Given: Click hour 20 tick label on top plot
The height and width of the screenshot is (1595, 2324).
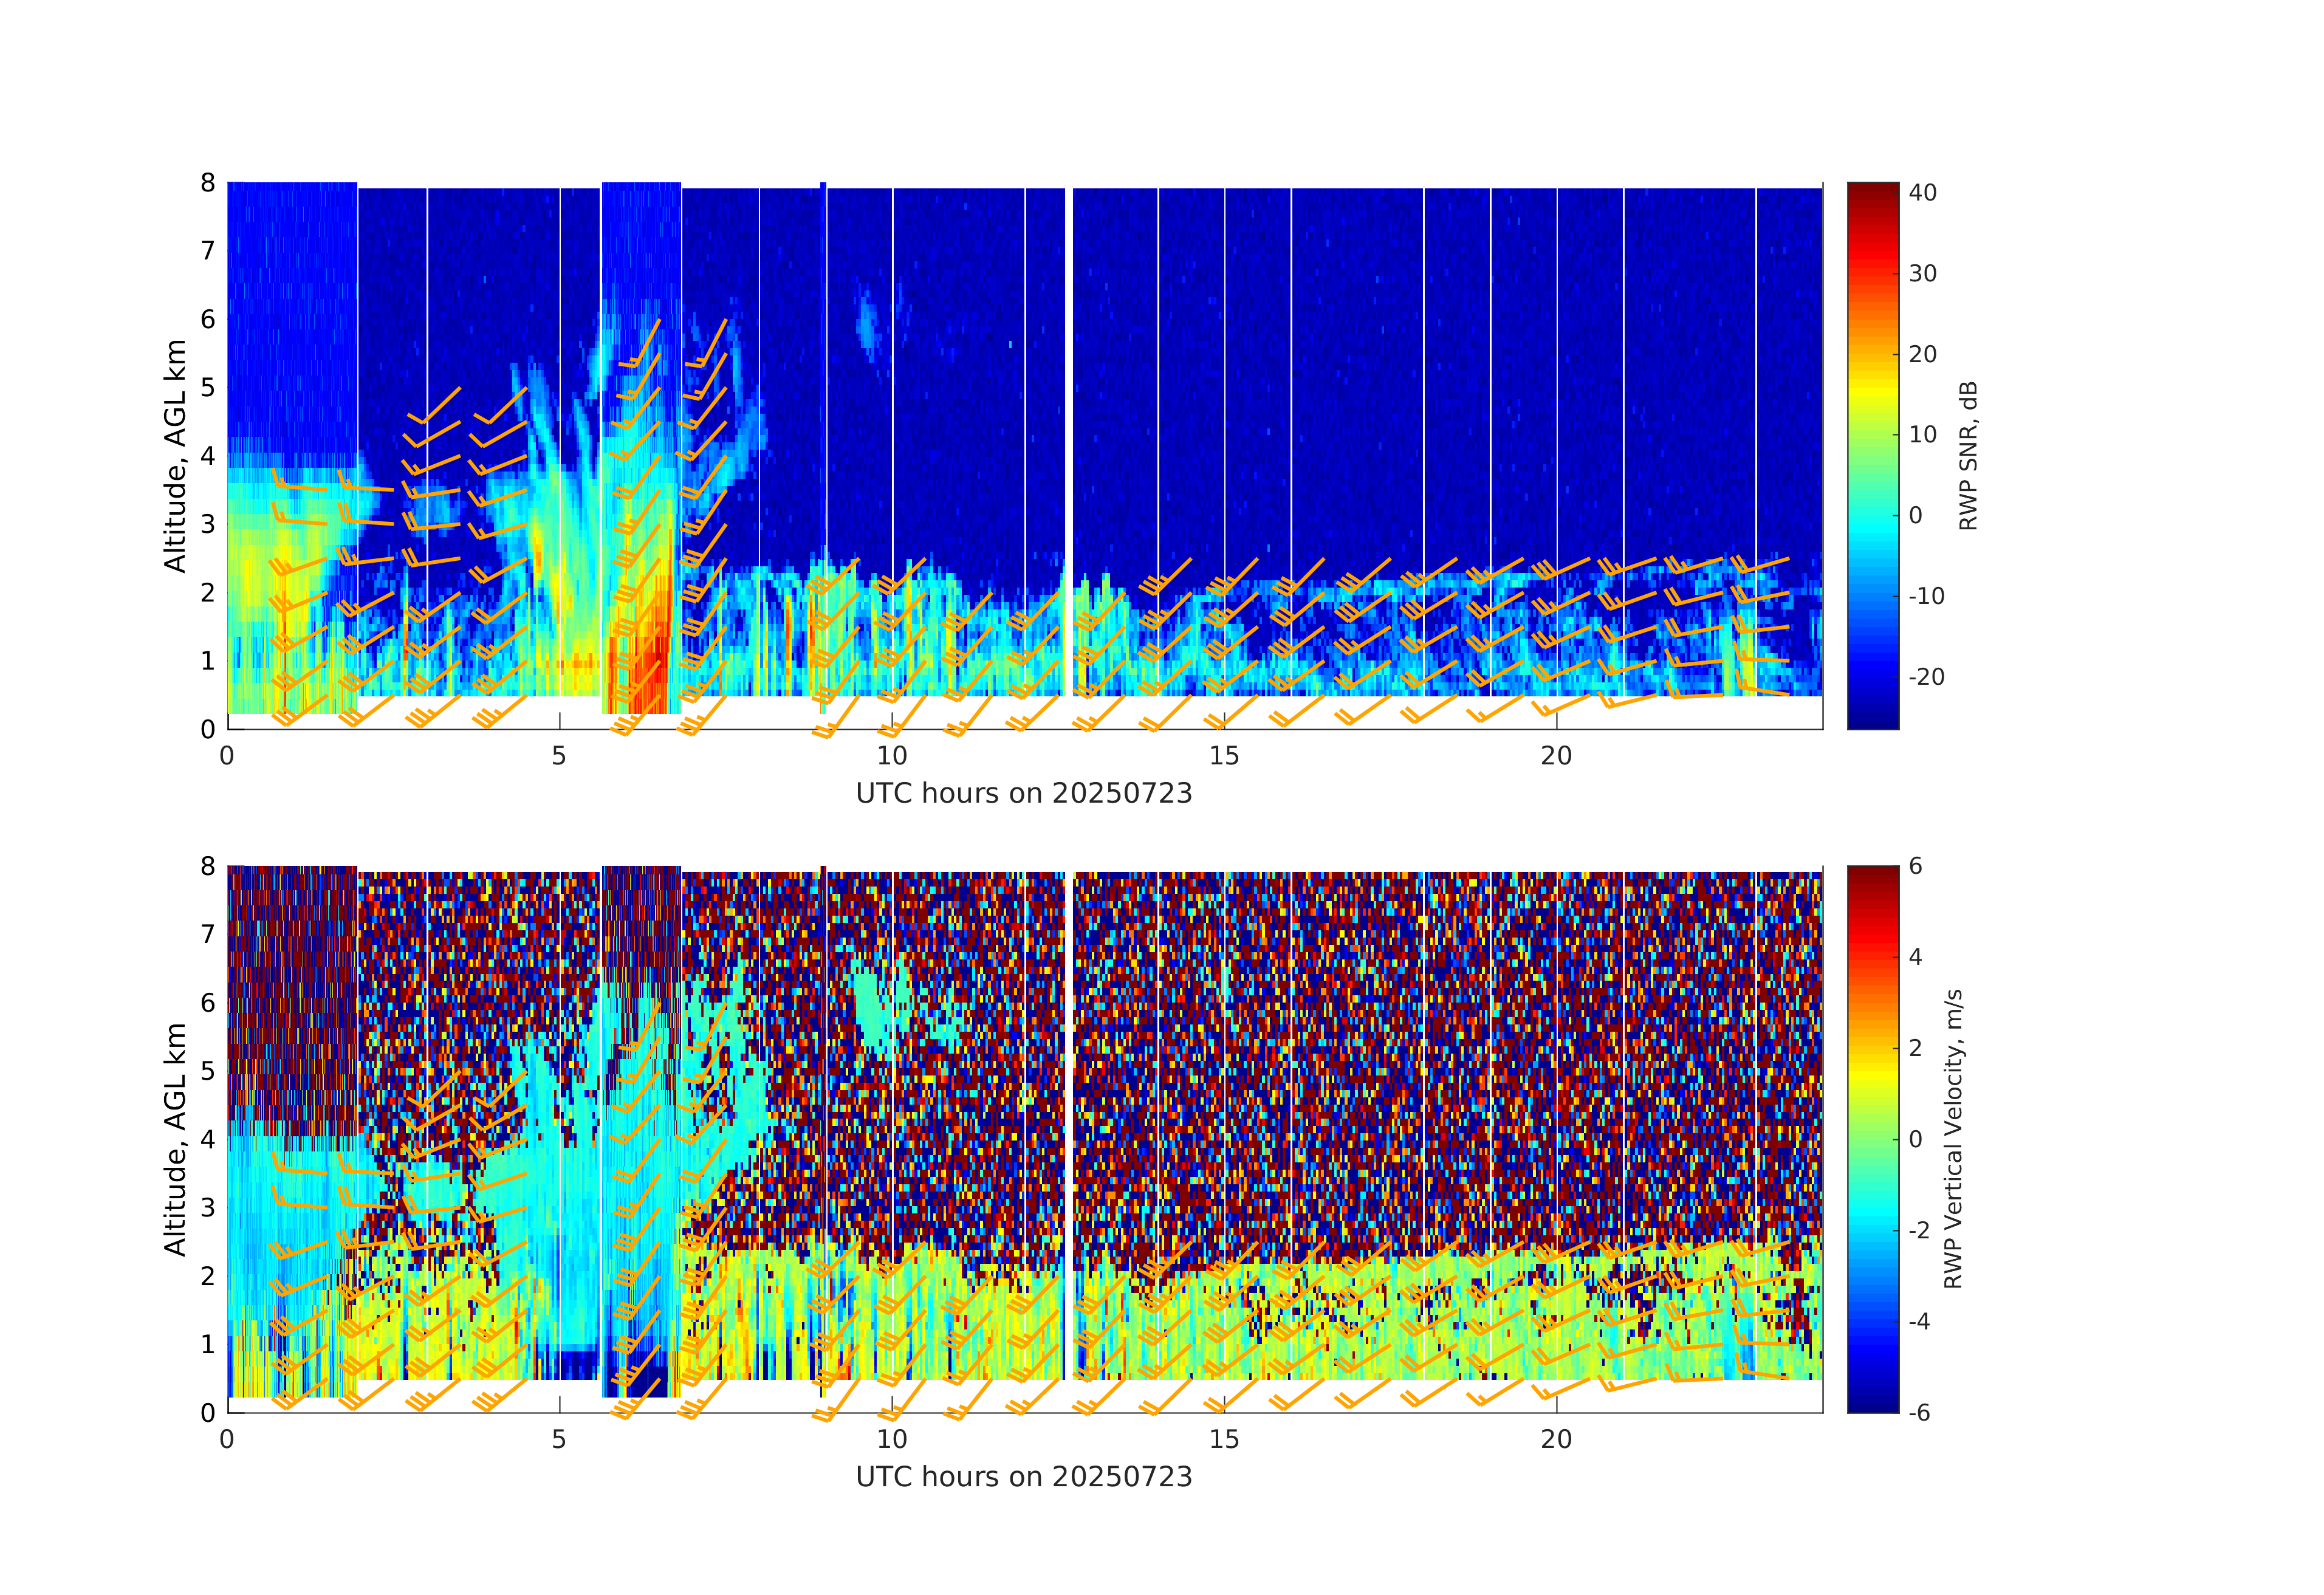Looking at the screenshot, I should click(1556, 756).
